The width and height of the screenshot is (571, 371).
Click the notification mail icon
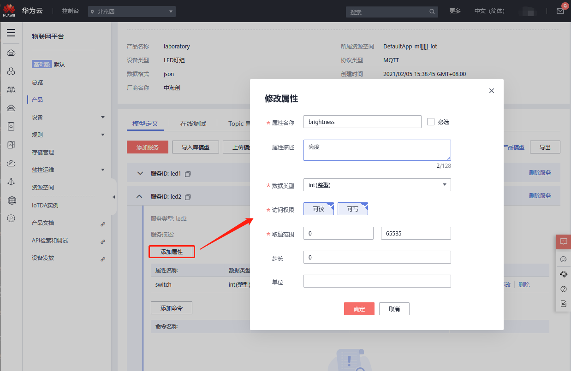pos(560,11)
